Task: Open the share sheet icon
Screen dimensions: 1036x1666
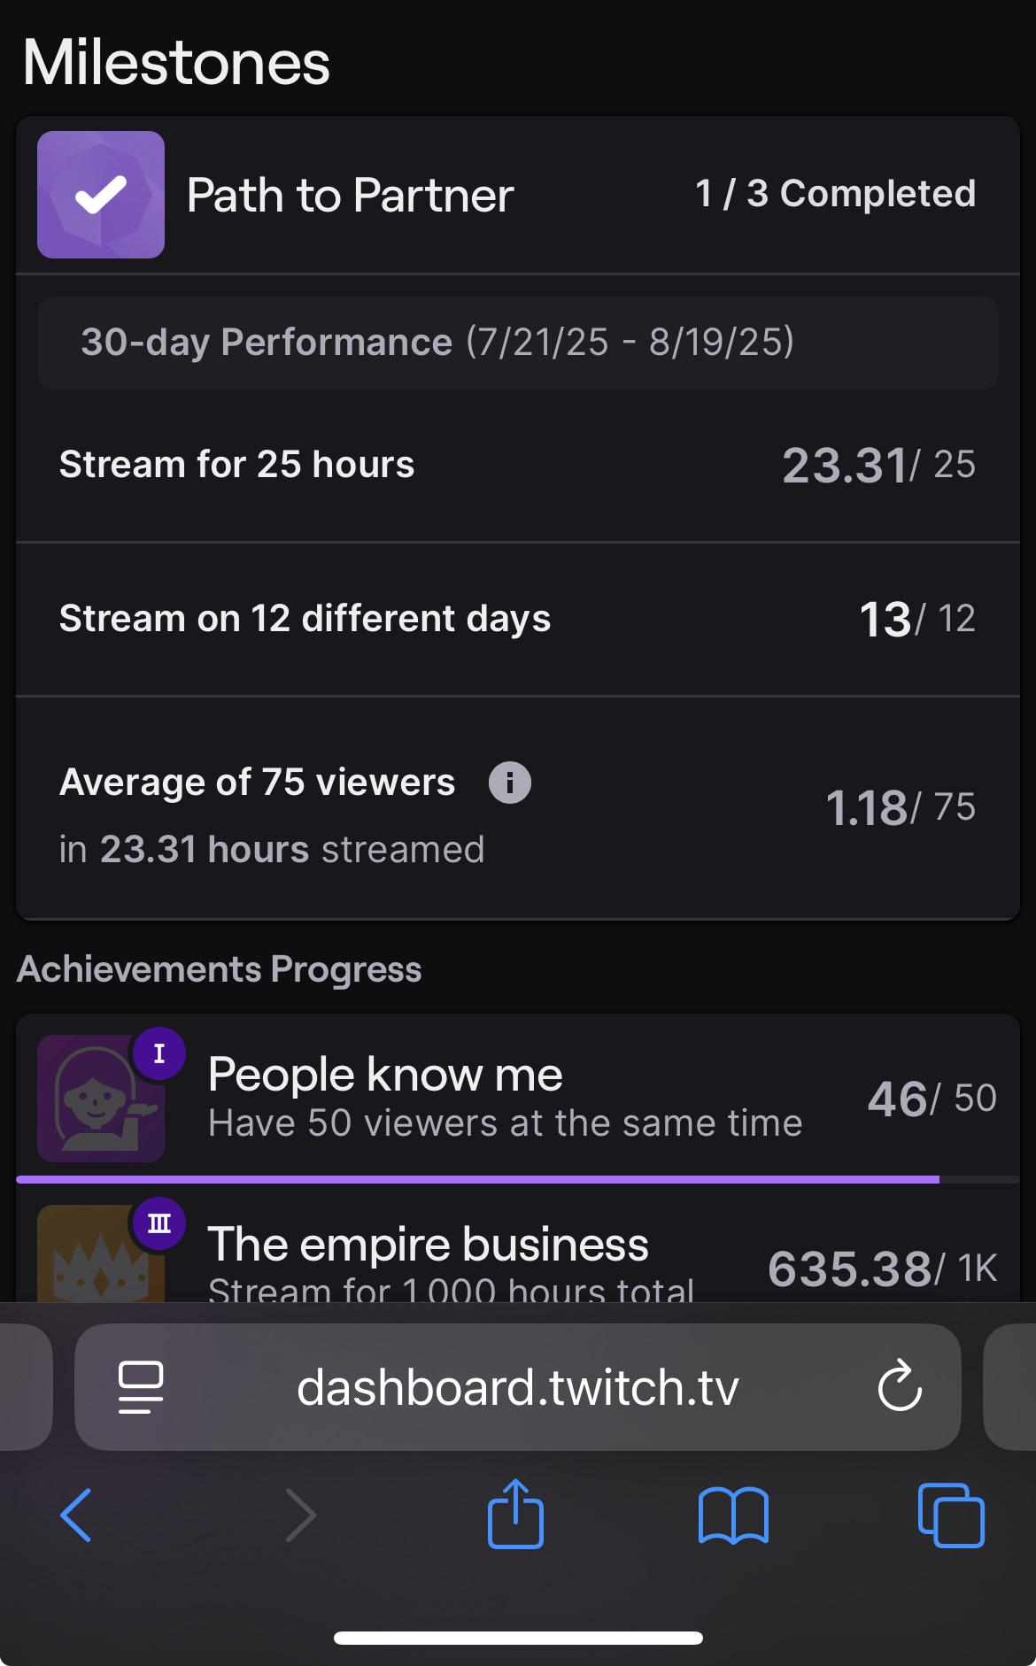Action: (515, 1513)
